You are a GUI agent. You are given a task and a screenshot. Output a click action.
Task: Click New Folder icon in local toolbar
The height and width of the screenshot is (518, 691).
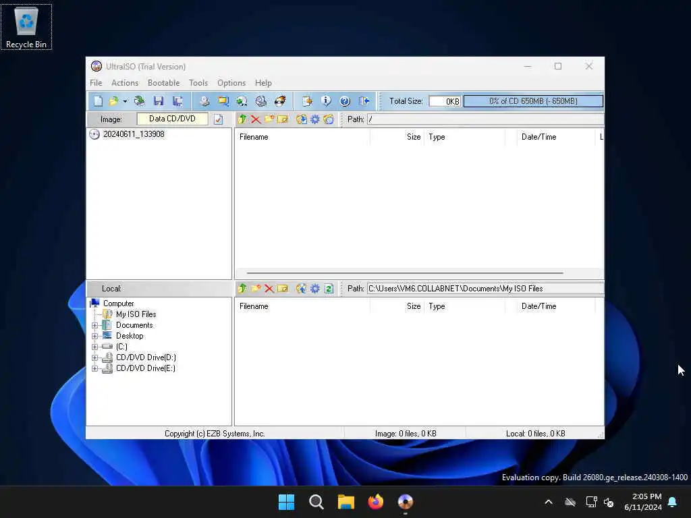coord(256,289)
